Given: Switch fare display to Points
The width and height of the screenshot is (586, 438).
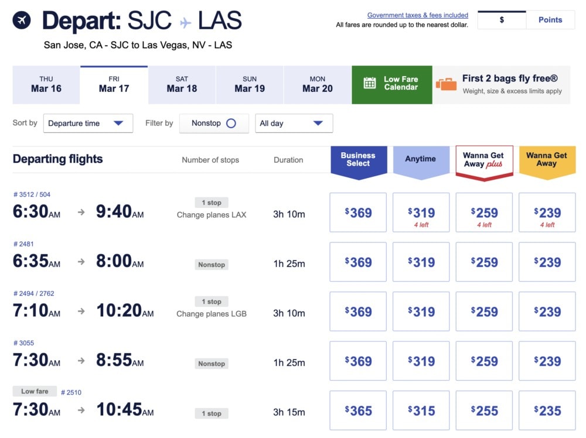Looking at the screenshot, I should (x=550, y=20).
